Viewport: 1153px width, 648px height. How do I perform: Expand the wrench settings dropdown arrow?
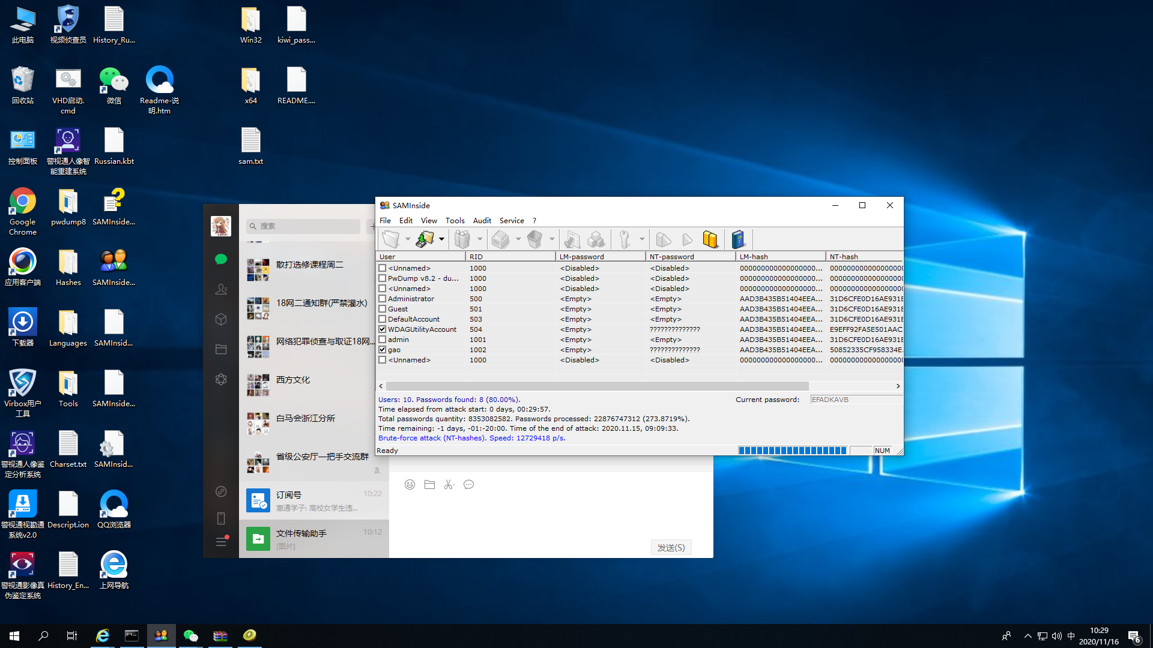(x=642, y=239)
